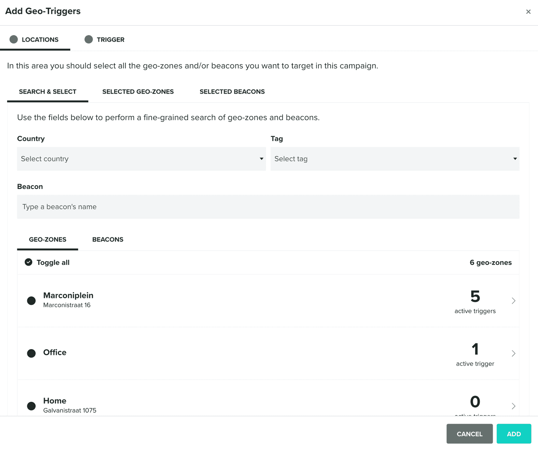Click Home's 0 active triggers count
This screenshot has height=451, width=538.
475,405
